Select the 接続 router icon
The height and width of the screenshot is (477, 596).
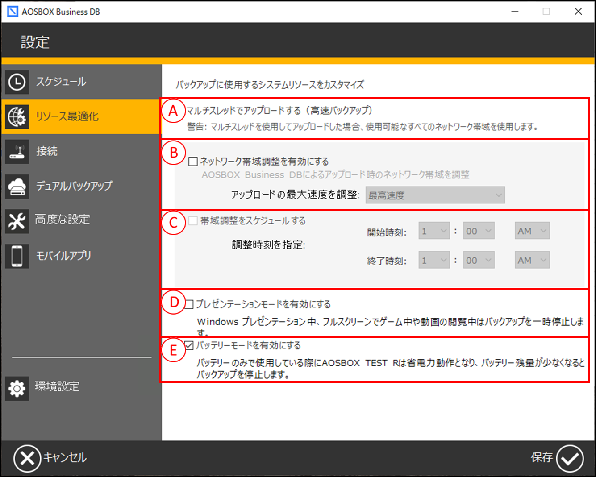click(17, 152)
